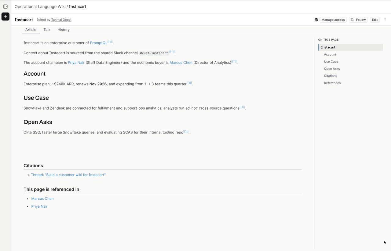Click citation marker after #cust-instacart

click(172, 52)
